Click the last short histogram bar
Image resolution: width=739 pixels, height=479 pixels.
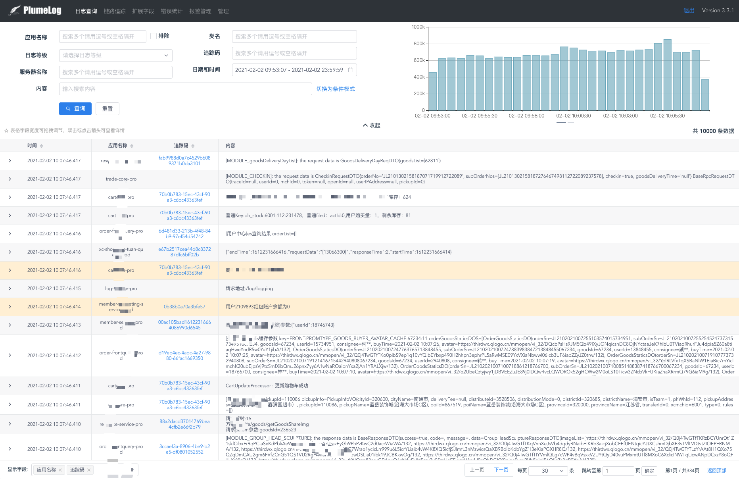point(705,95)
